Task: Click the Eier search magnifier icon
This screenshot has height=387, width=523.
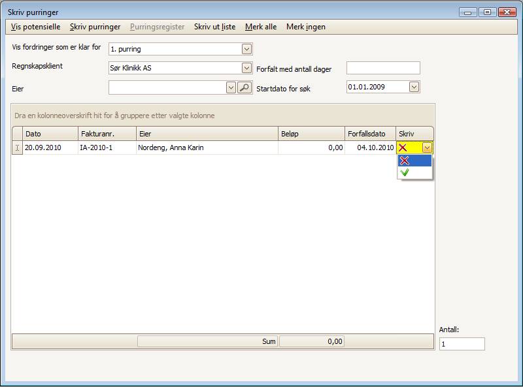Action: 245,87
